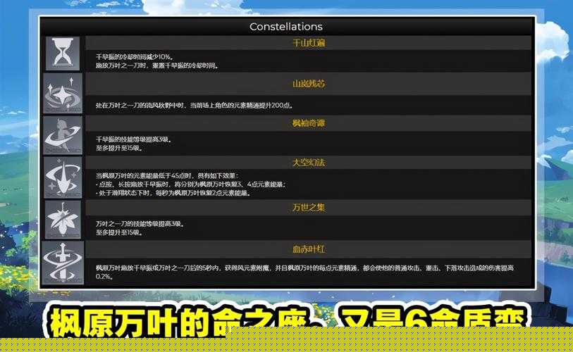Click constellation title 万世之集
The width and height of the screenshot is (573, 352).
click(309, 208)
